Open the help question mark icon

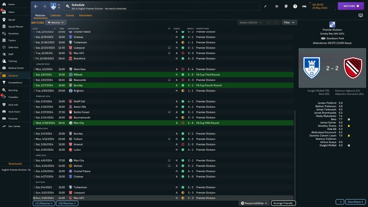[x=295, y=6]
